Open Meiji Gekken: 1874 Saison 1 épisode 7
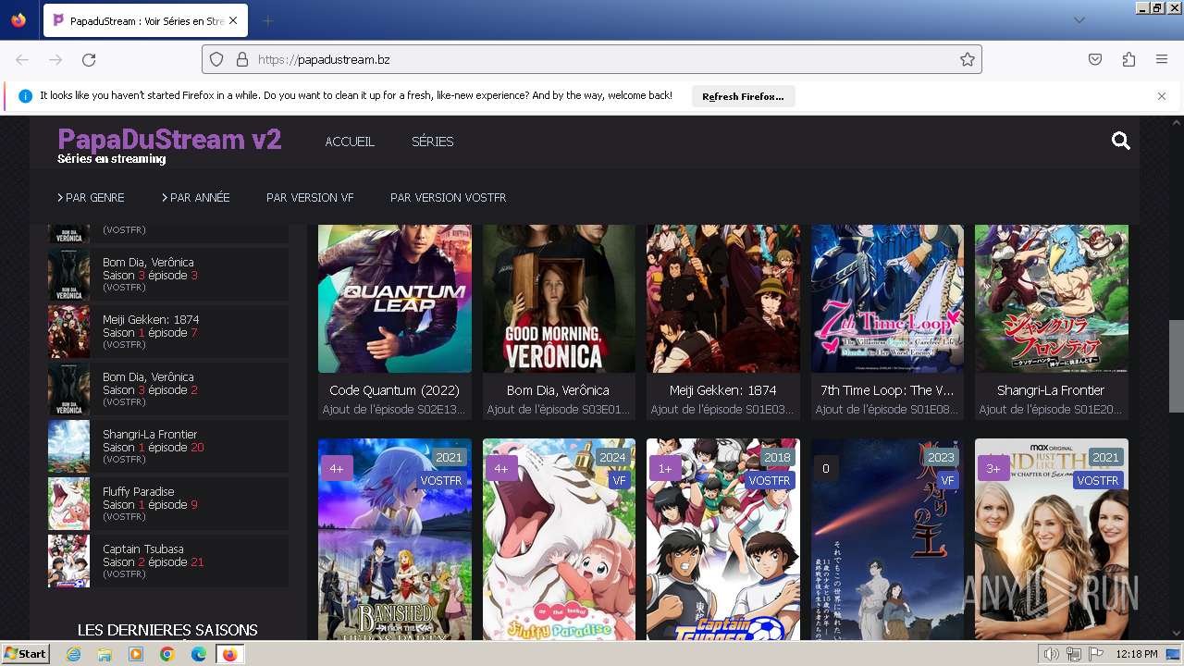This screenshot has width=1184, height=666. (x=168, y=332)
